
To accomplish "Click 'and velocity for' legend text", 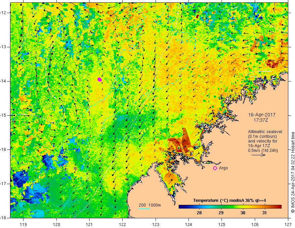I will coord(262,141).
